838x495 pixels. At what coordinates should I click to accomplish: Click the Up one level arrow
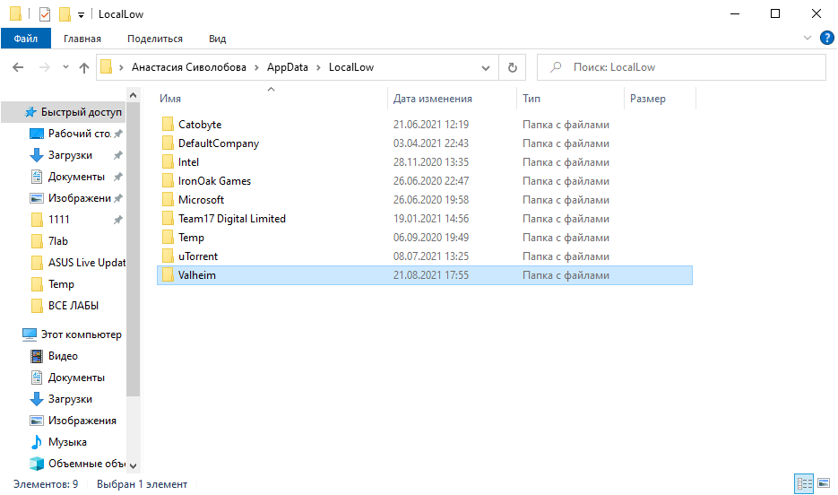(x=84, y=67)
